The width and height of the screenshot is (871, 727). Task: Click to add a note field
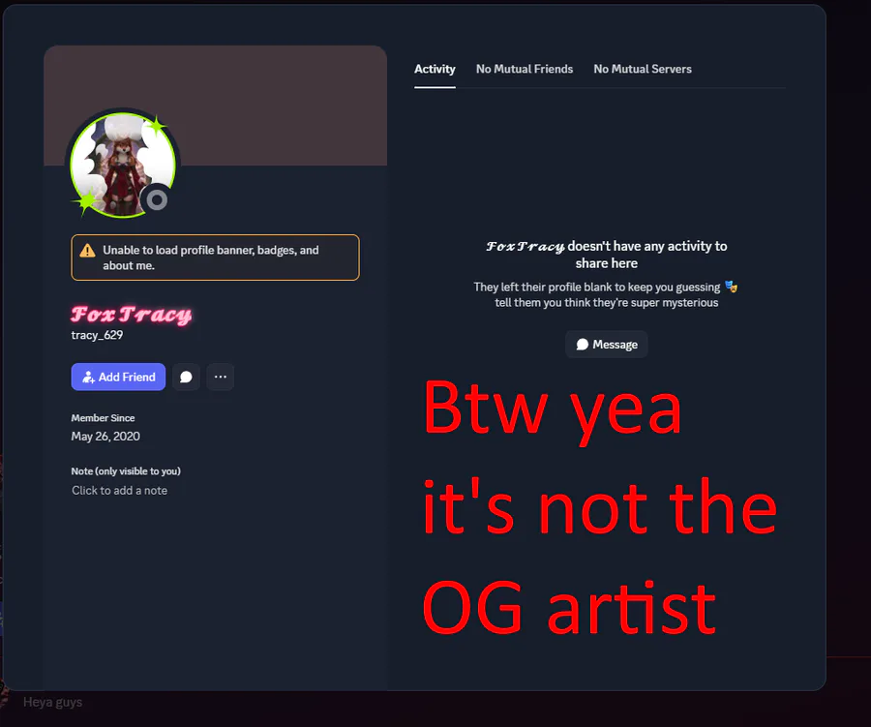point(119,490)
